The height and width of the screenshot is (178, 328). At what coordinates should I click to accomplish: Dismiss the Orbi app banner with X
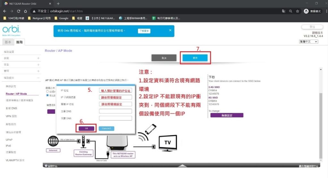(170, 30)
